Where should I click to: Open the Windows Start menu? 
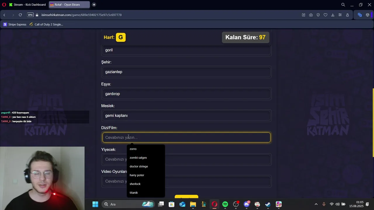click(95, 204)
